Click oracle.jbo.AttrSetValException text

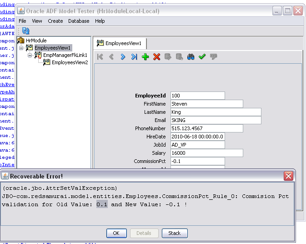click(x=60, y=188)
